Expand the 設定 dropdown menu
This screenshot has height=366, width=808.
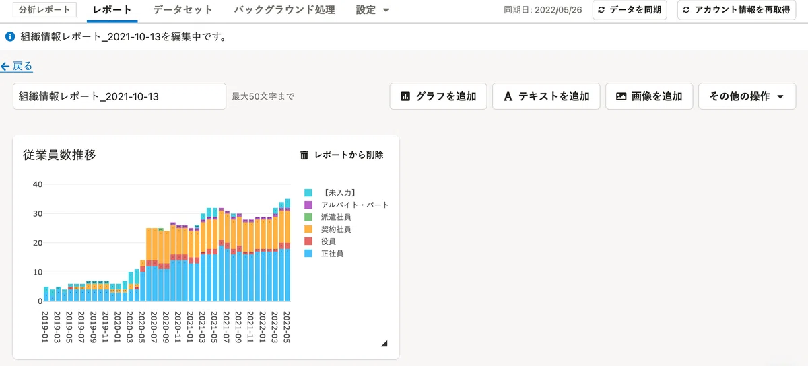pos(373,10)
